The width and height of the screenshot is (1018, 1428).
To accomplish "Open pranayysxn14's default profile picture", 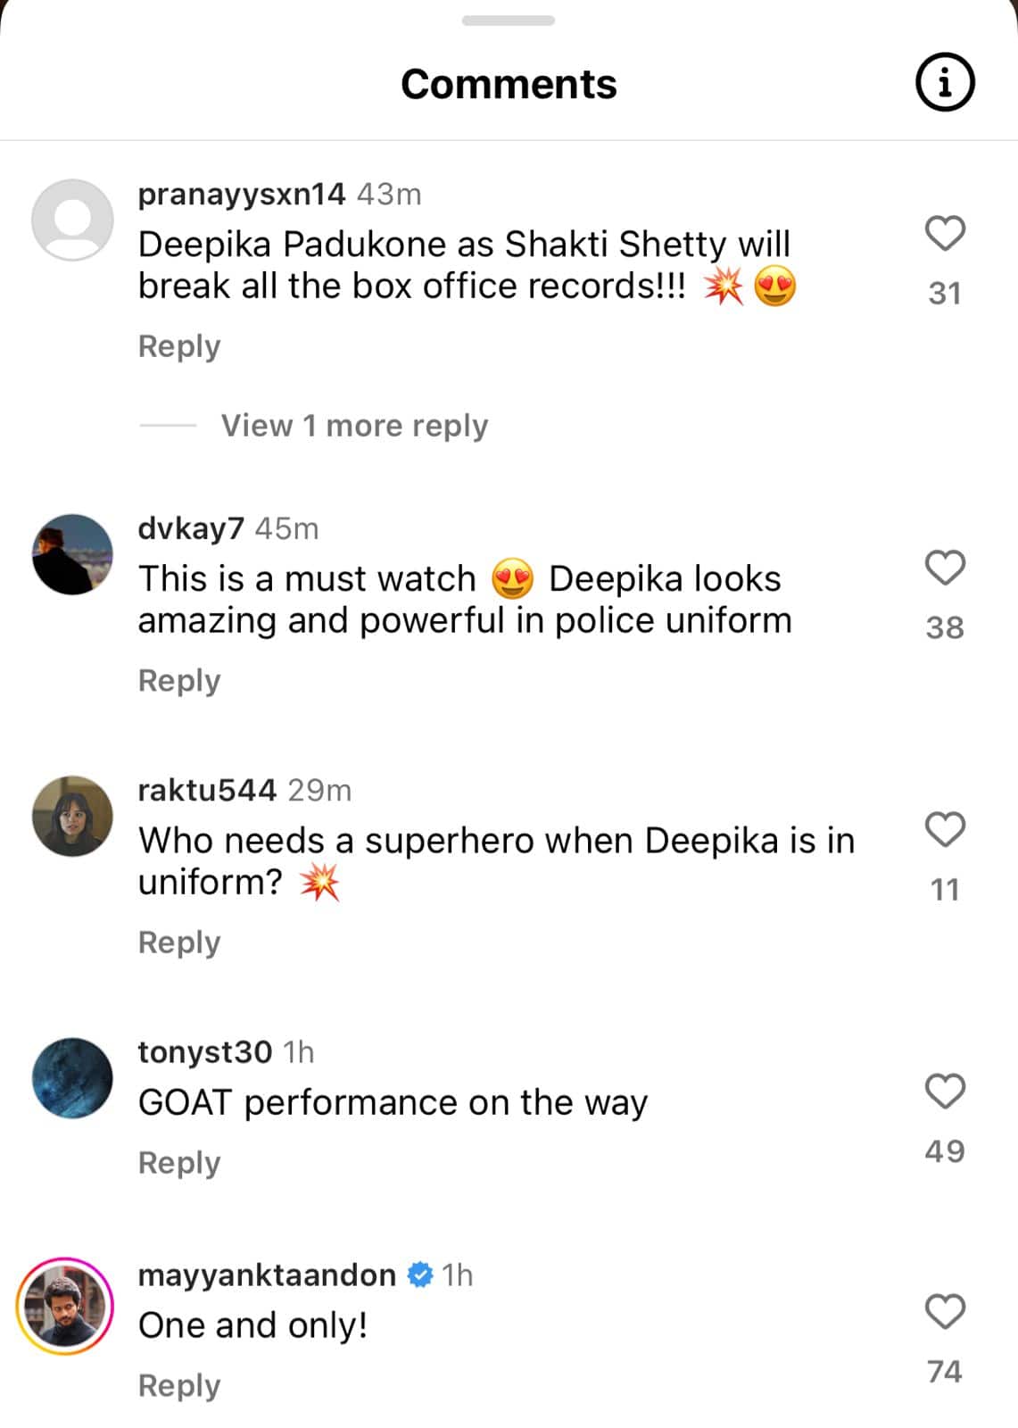I will [x=72, y=220].
